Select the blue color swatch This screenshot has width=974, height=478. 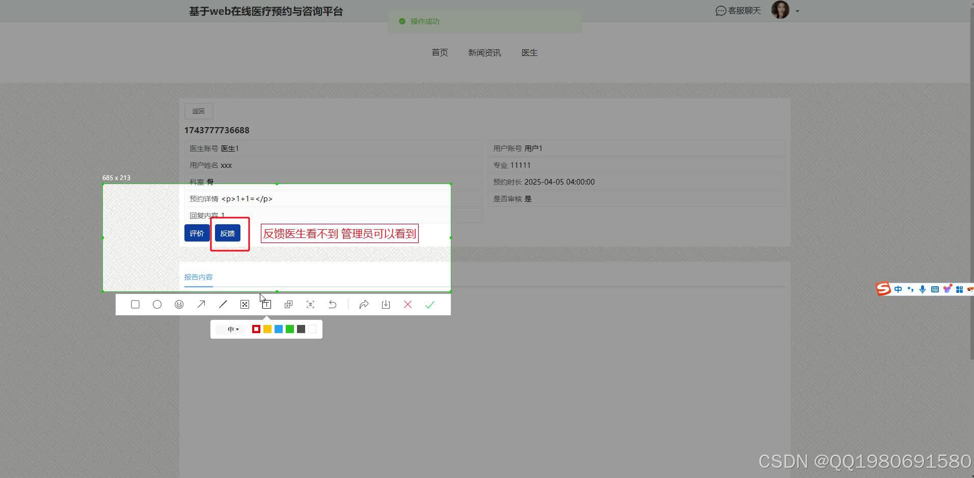click(278, 329)
